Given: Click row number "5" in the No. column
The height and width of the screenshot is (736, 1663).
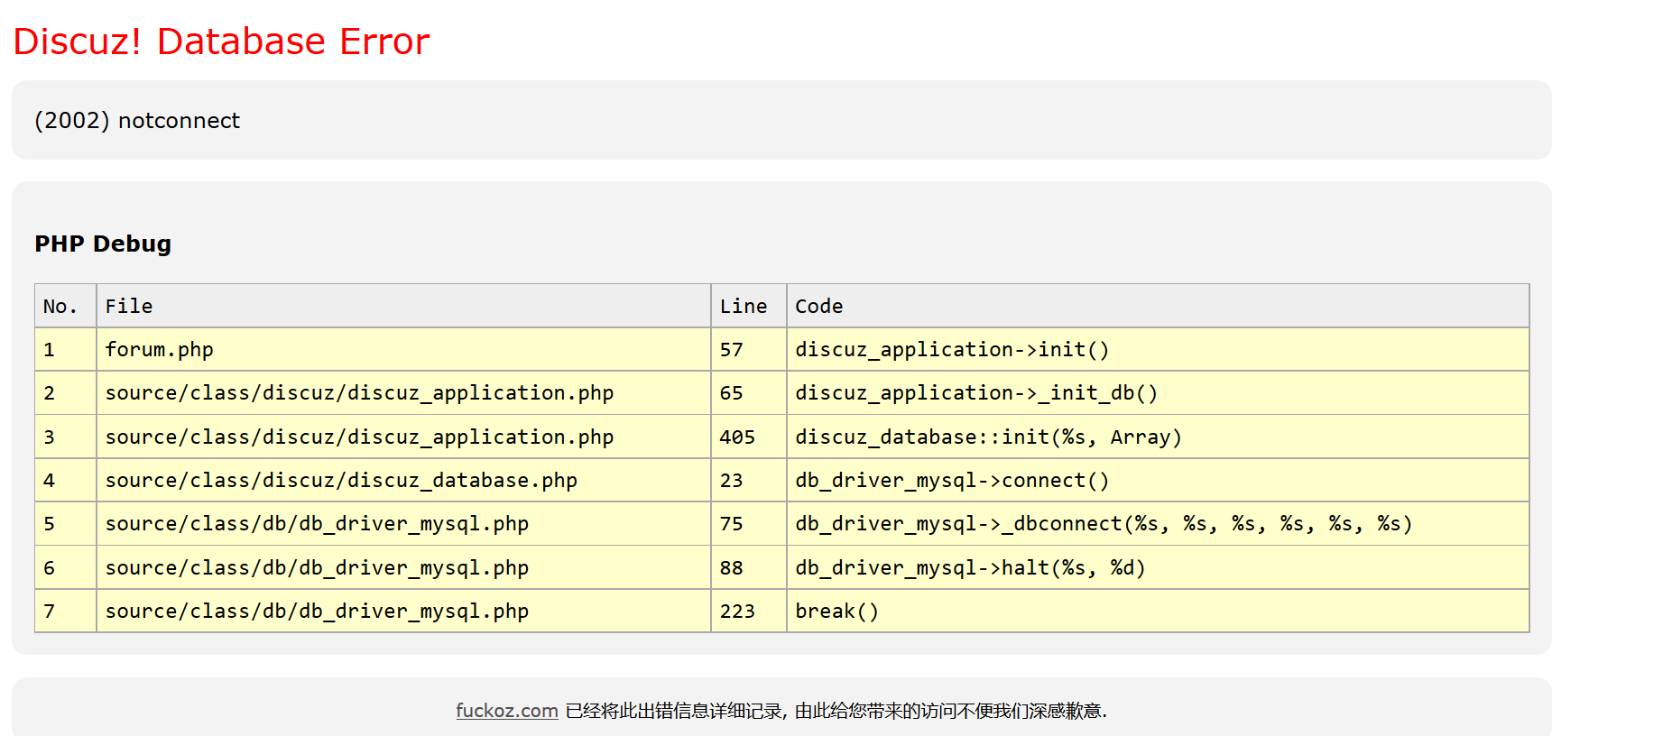Looking at the screenshot, I should pos(66,524).
